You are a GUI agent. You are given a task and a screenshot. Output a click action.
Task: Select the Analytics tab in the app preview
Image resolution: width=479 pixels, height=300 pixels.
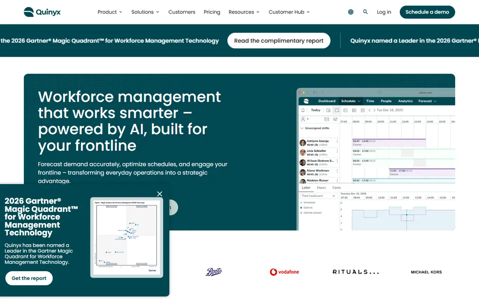click(405, 101)
